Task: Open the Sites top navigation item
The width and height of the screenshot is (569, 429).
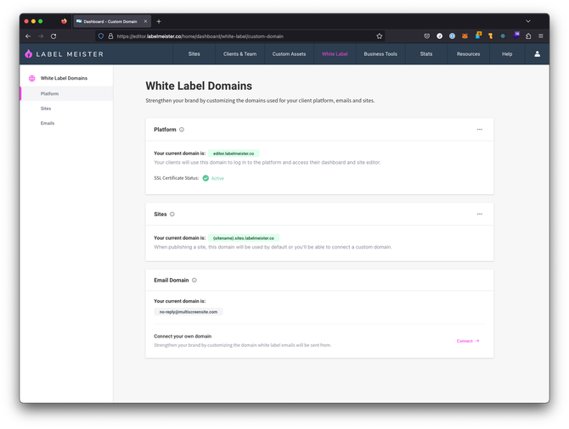Action: click(194, 54)
